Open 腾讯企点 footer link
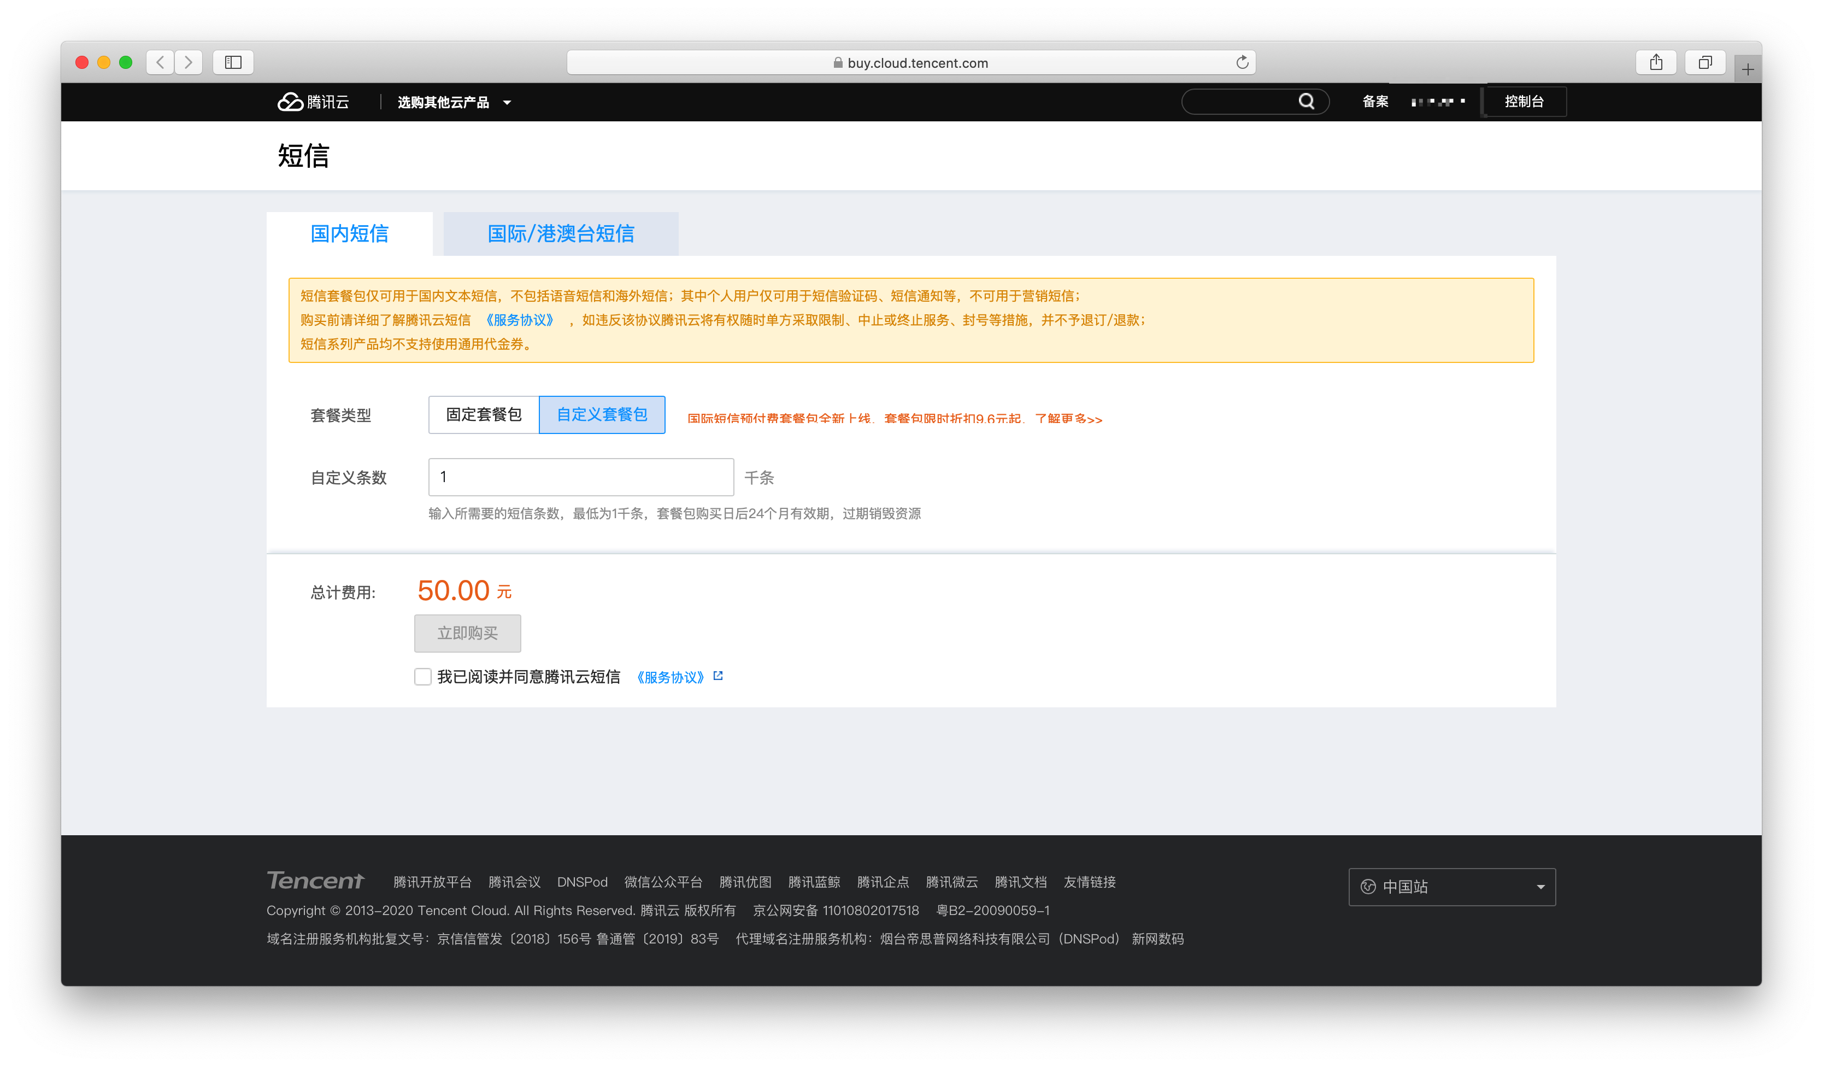1823x1067 pixels. pos(883,882)
